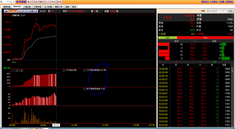Switch to the 即時走勢 tab
Screen dimensions: 235x129
pyautogui.click(x=17, y=6)
